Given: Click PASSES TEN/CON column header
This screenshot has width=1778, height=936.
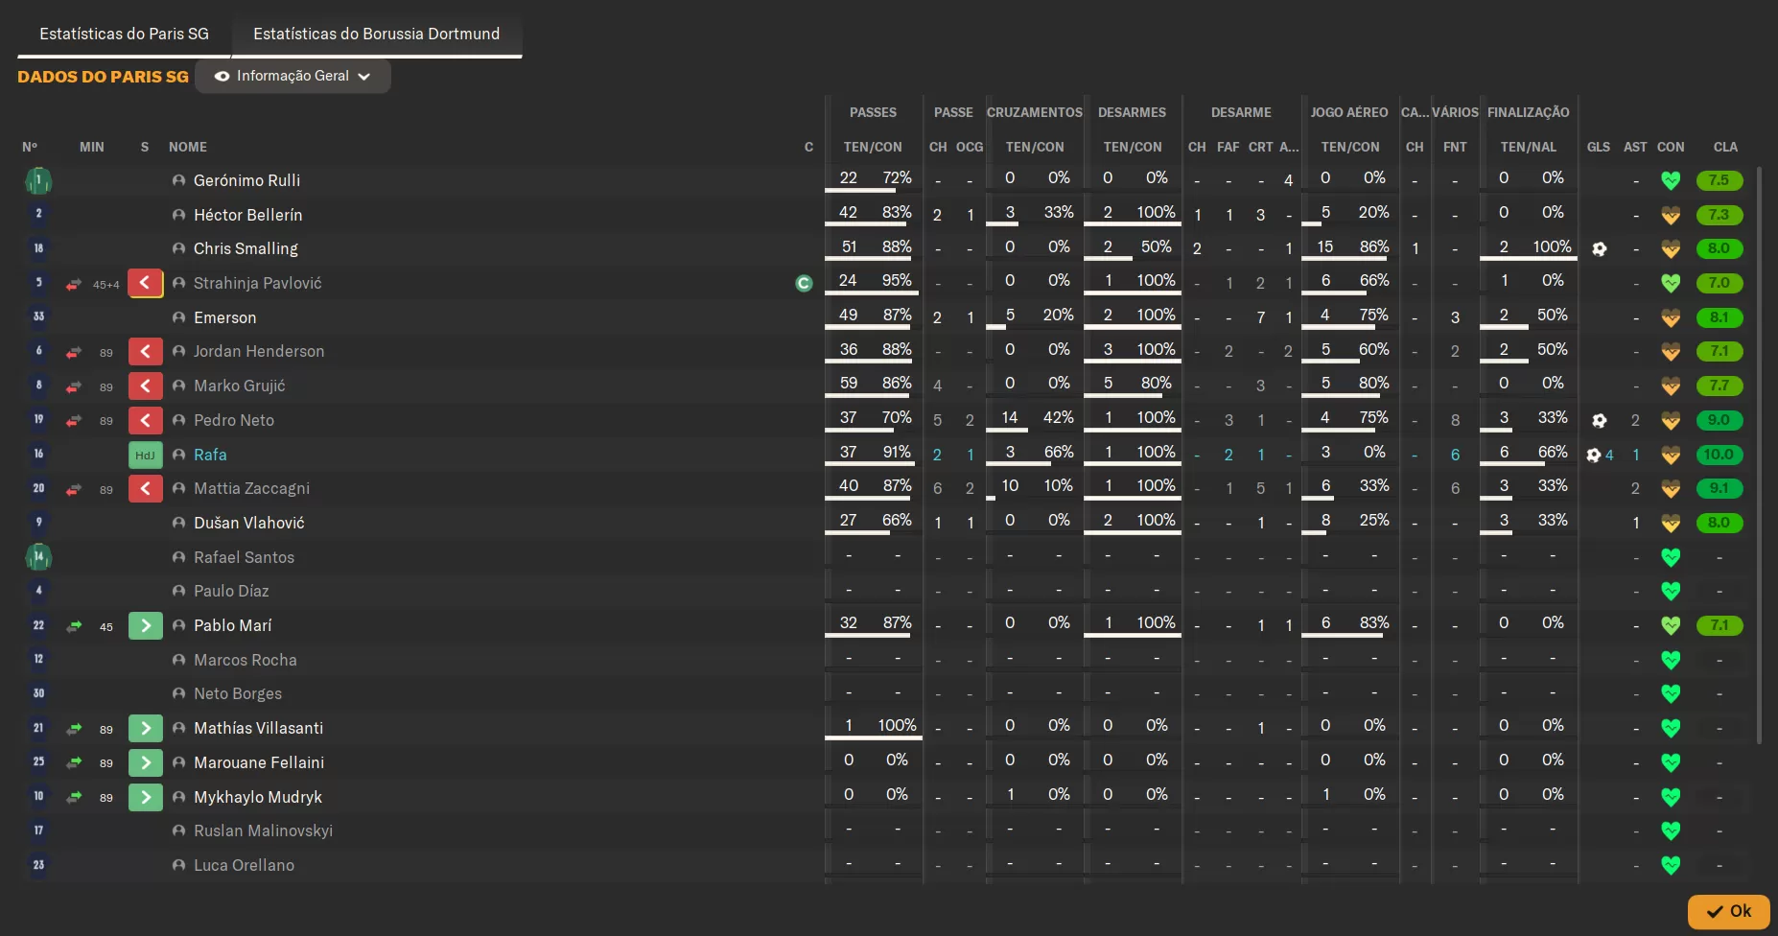Looking at the screenshot, I should tap(873, 147).
